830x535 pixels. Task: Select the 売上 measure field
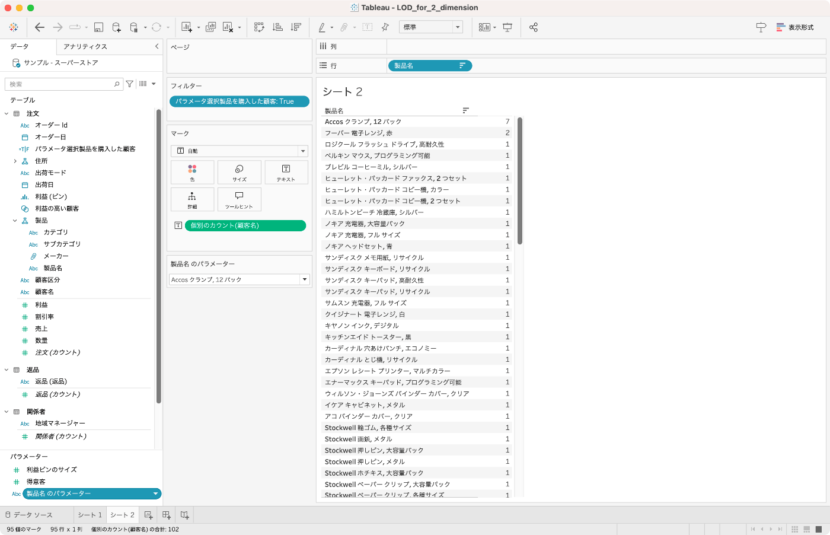[x=41, y=329]
